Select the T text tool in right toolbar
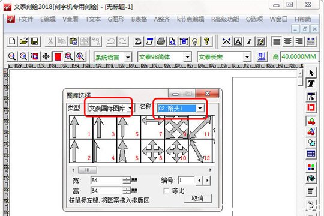This screenshot has height=216, width=324. coord(311,84)
